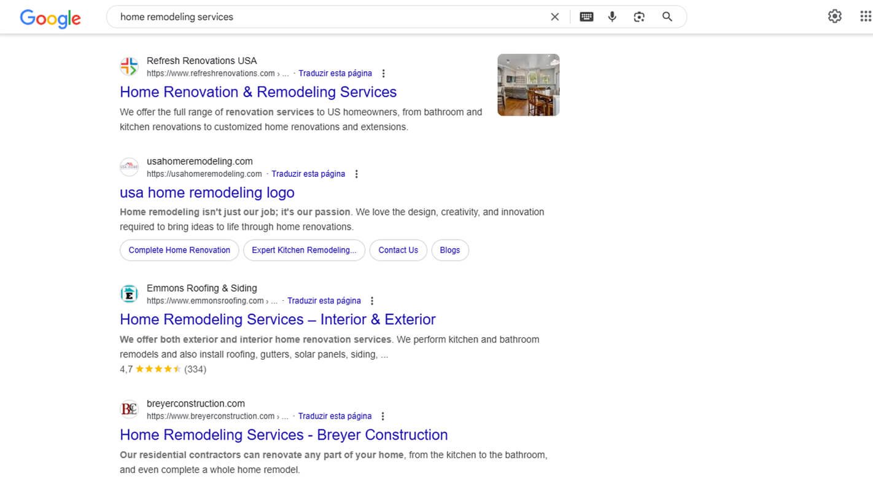
Task: Click the usahomeremodeling.com site name
Action: pos(200,162)
